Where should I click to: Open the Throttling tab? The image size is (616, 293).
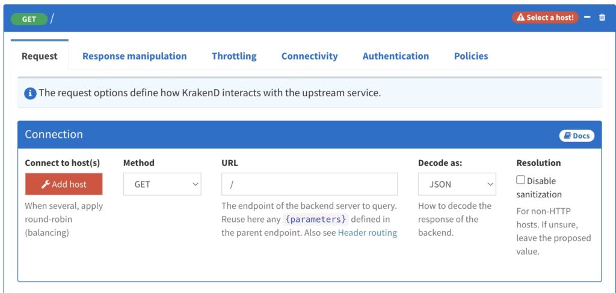pyautogui.click(x=234, y=56)
